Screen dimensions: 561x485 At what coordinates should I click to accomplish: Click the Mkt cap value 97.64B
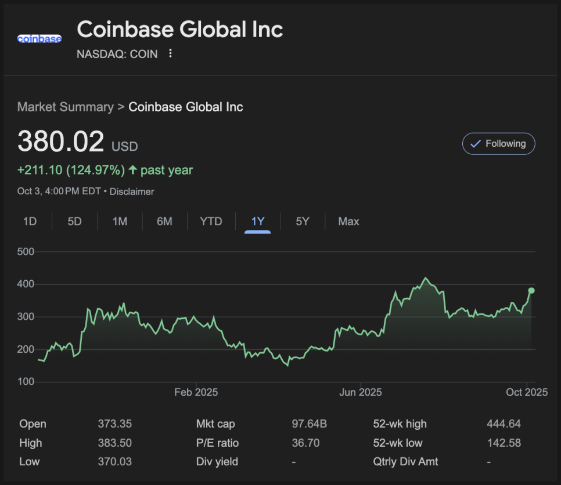tap(309, 424)
